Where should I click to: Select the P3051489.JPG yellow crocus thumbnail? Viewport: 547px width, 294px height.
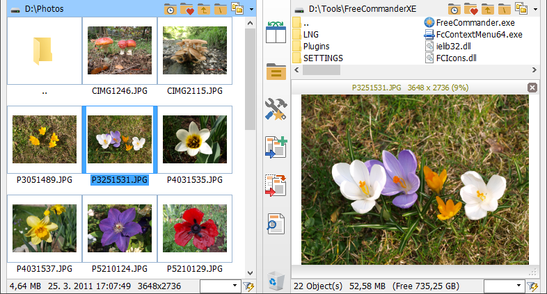[x=45, y=139]
